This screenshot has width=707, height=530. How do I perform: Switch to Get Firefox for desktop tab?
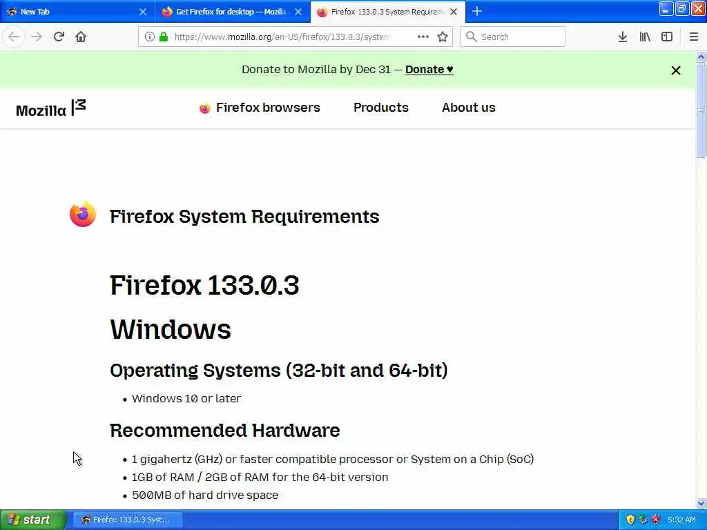(x=233, y=12)
